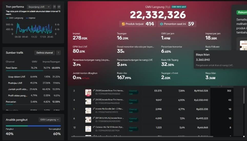Click the Disematkan tag in product row 4
247x141 pixels.
pyautogui.click(x=133, y=102)
